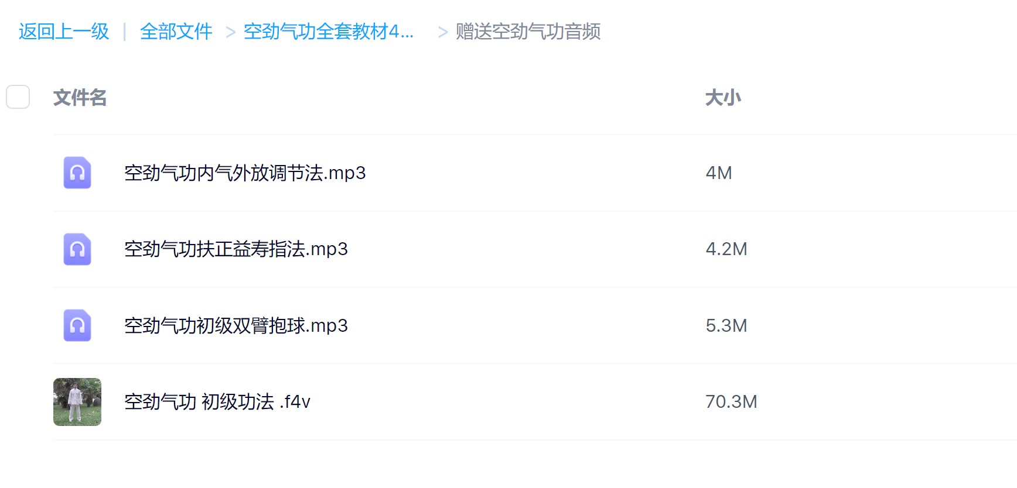Sort by the 文件名 column header
The image size is (1017, 488).
tap(80, 98)
